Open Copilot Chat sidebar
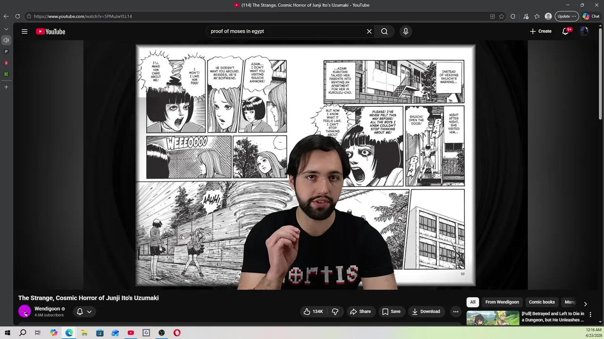Viewport: 604px width, 339px height. [591, 16]
